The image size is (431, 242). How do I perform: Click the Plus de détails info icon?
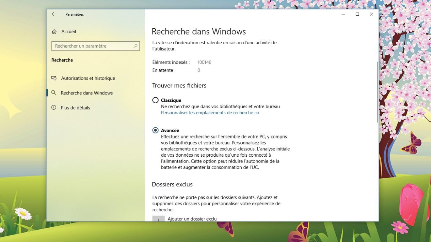pyautogui.click(x=54, y=107)
